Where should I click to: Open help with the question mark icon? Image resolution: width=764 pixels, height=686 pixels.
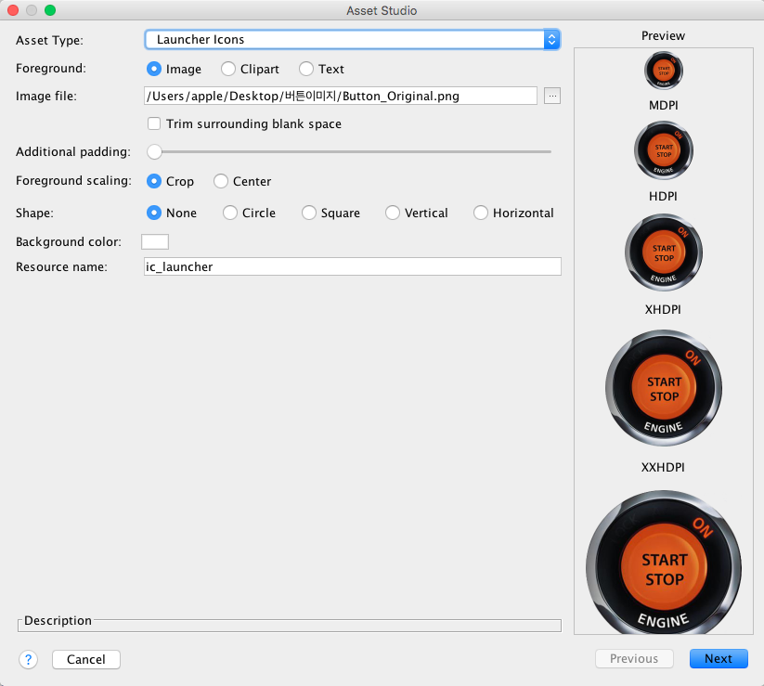tap(28, 660)
